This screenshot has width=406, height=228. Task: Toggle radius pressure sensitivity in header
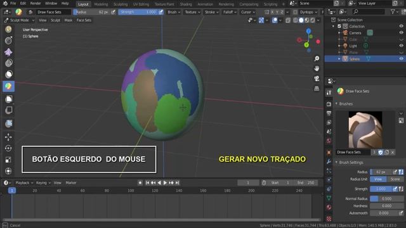[113, 12]
